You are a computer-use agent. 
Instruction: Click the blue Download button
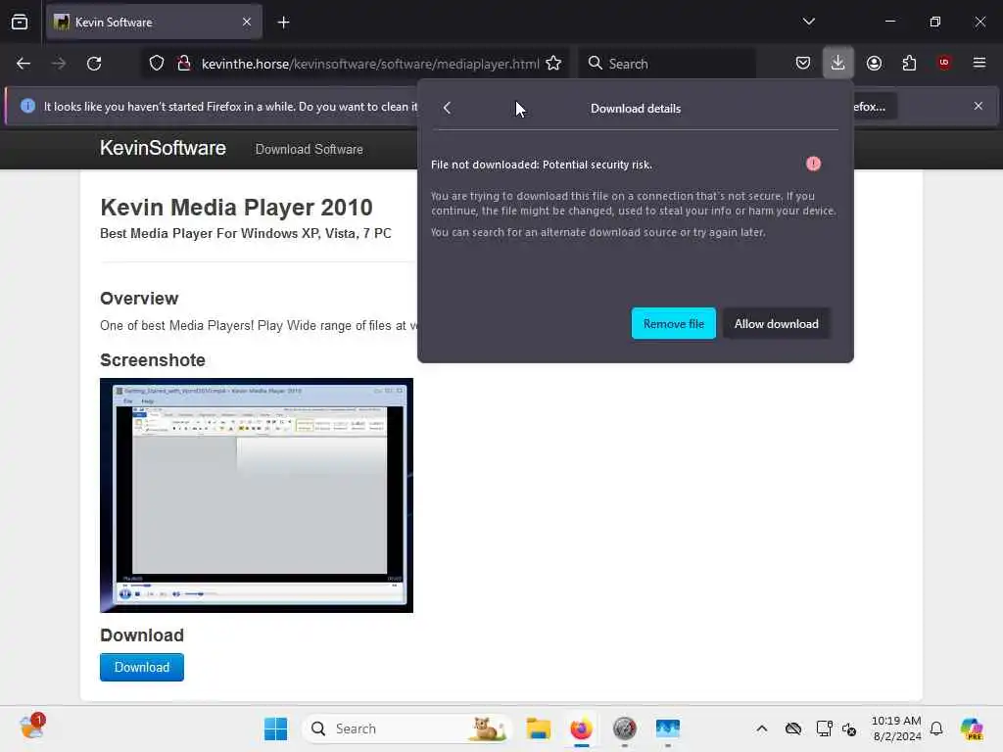142,667
